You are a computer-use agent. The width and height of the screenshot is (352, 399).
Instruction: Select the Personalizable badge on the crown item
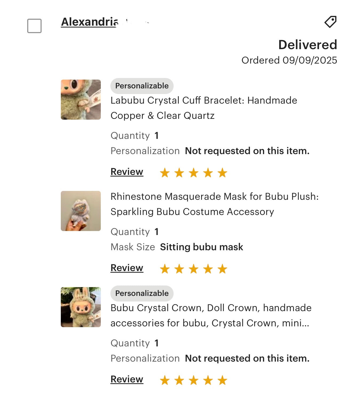pyautogui.click(x=142, y=293)
